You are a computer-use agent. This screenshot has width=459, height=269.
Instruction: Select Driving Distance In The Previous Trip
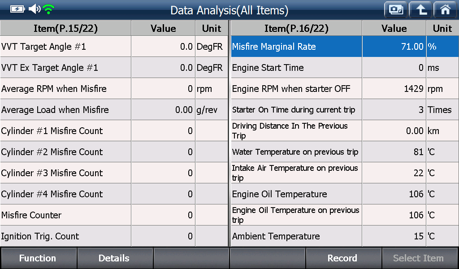345,131
